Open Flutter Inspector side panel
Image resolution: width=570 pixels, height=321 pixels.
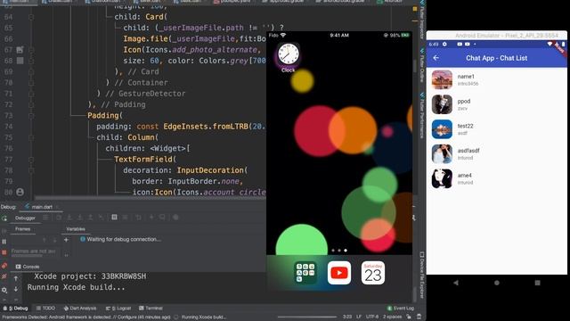pos(422,20)
